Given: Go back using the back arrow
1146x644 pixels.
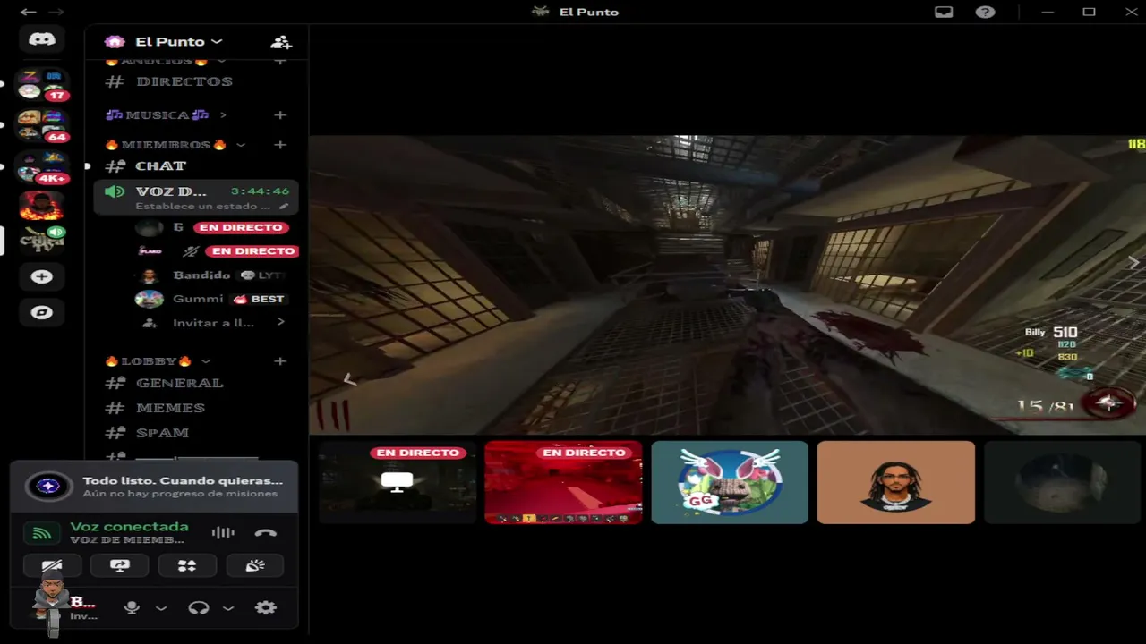Looking at the screenshot, I should tap(28, 12).
